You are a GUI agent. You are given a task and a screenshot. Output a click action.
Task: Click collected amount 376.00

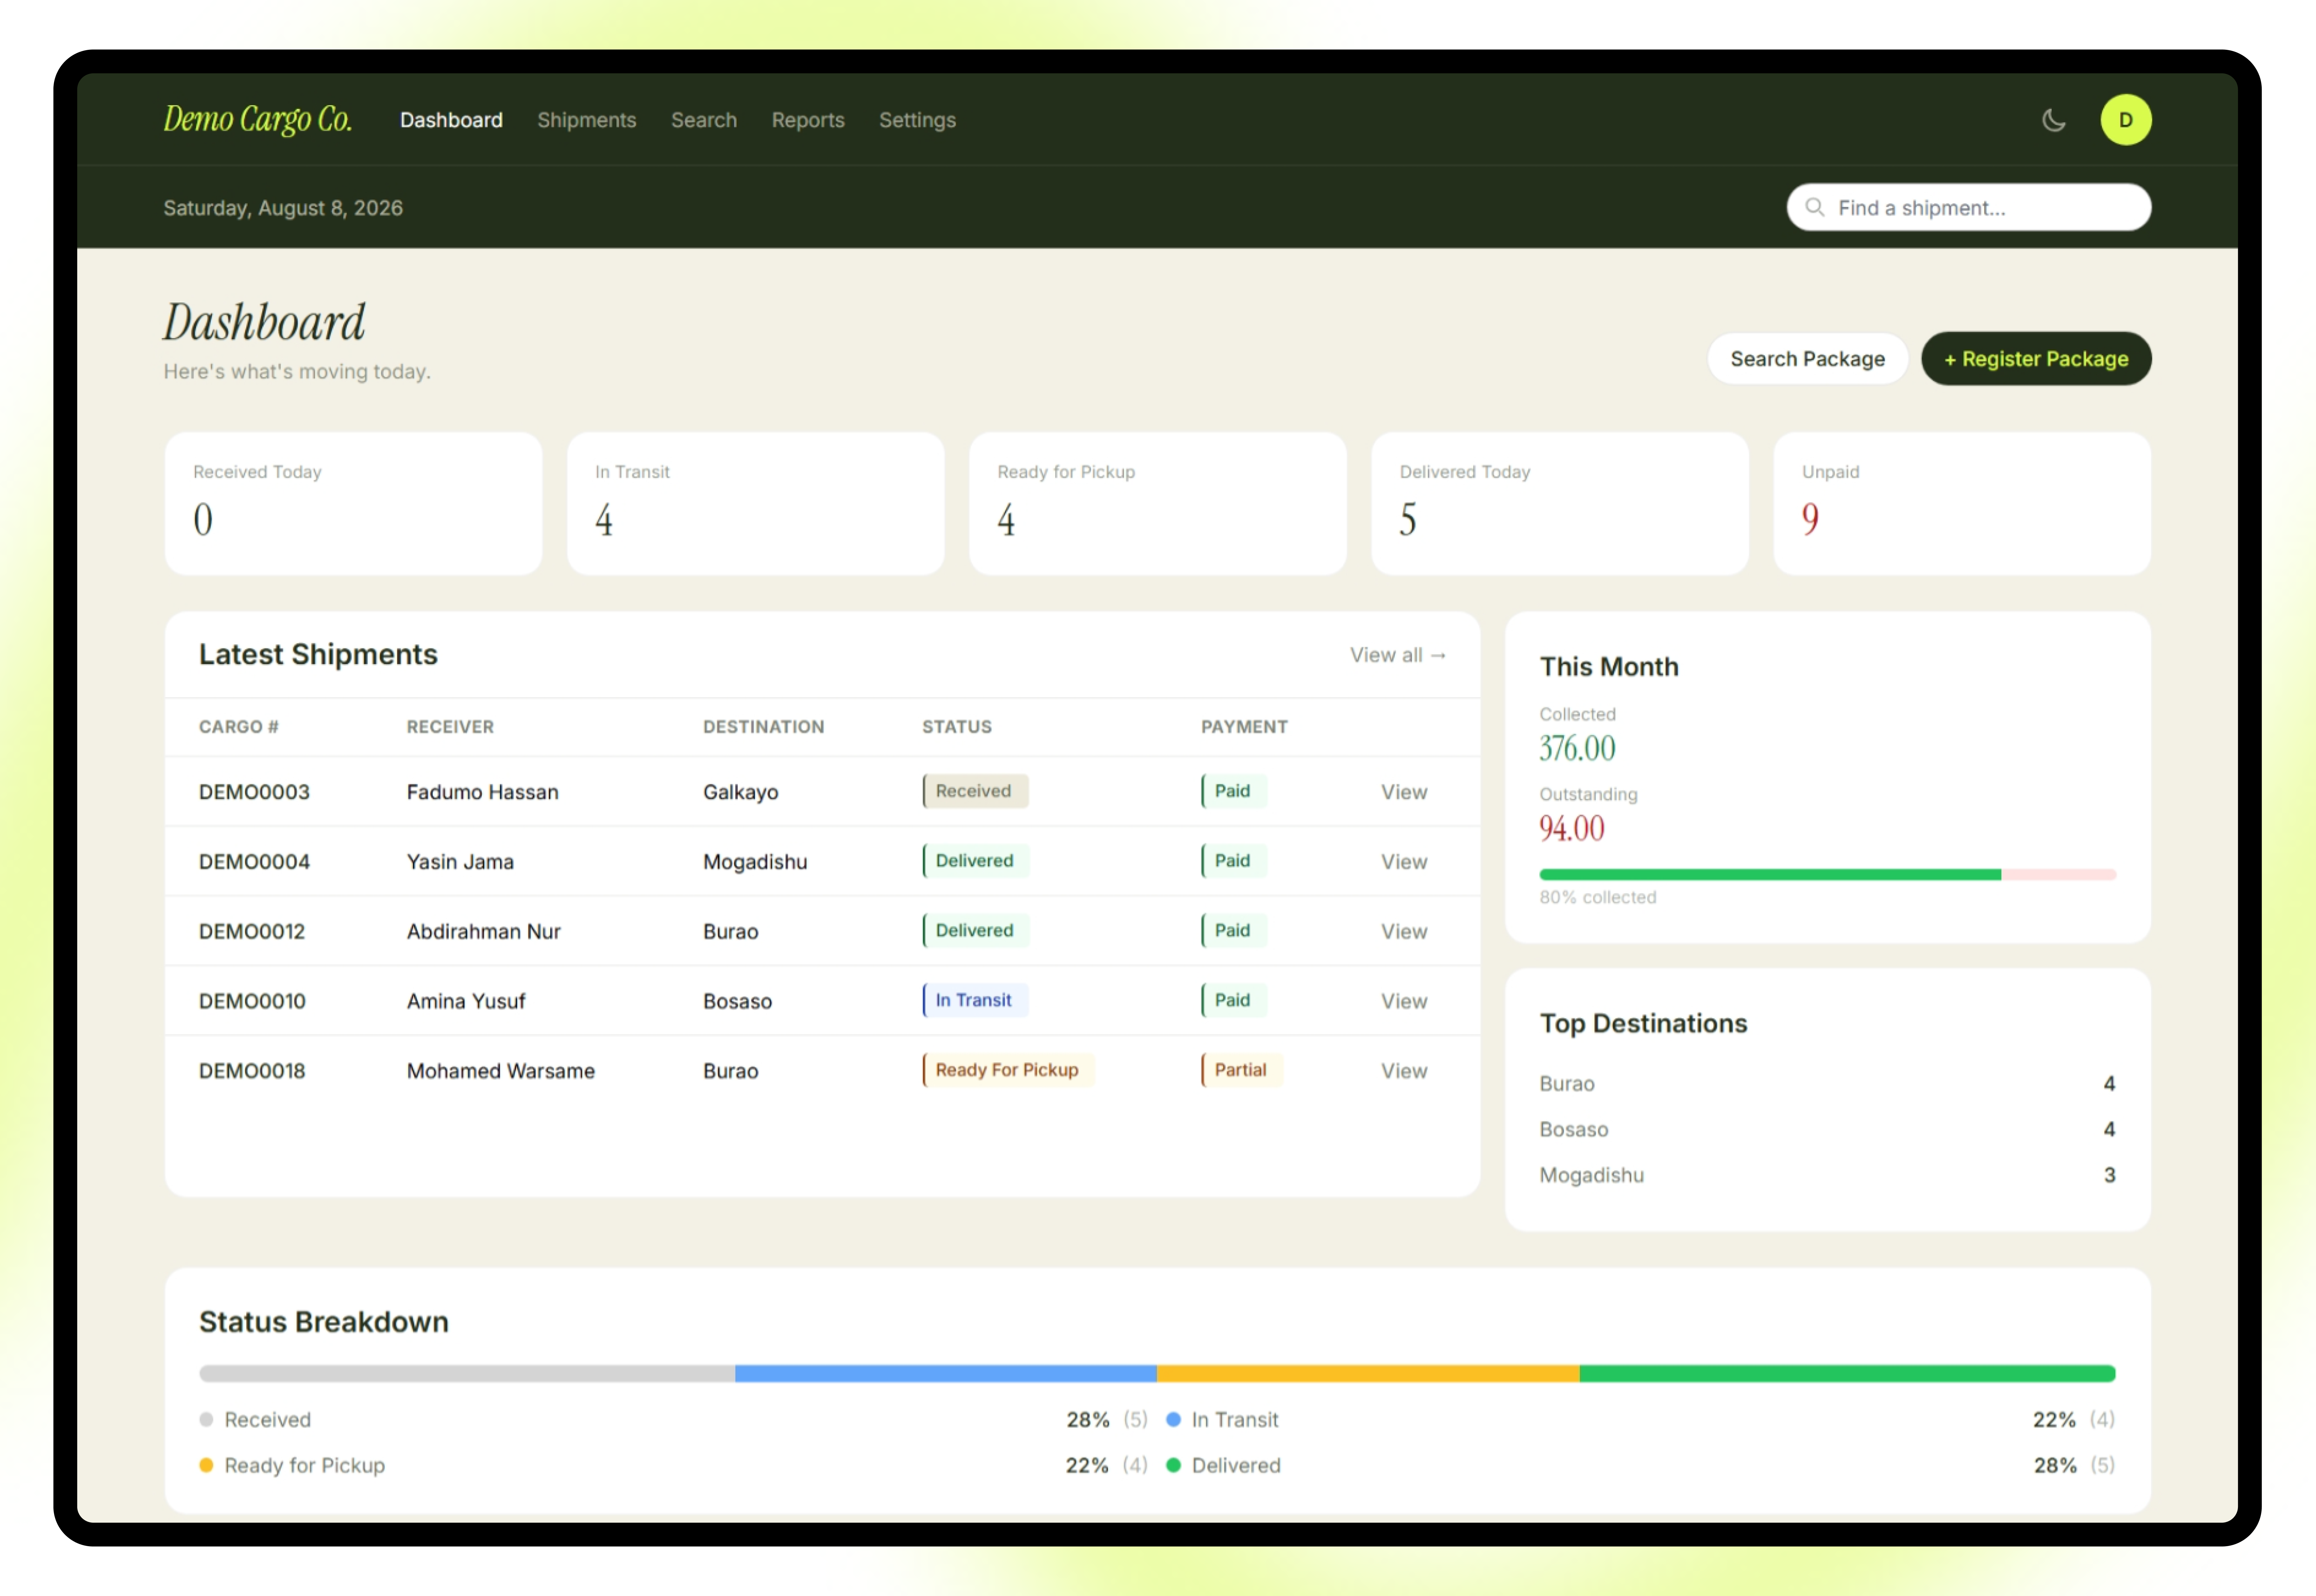tap(1577, 749)
